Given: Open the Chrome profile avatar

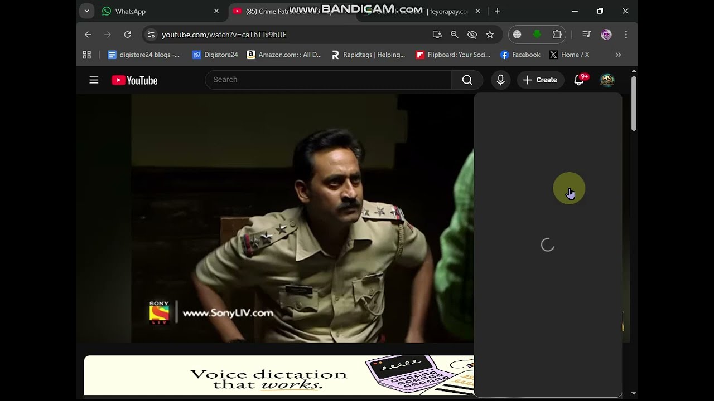Looking at the screenshot, I should [x=606, y=35].
